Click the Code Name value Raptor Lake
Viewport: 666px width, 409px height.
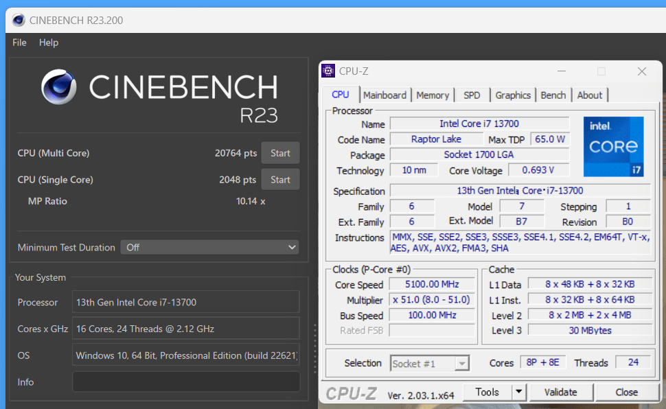pyautogui.click(x=436, y=139)
